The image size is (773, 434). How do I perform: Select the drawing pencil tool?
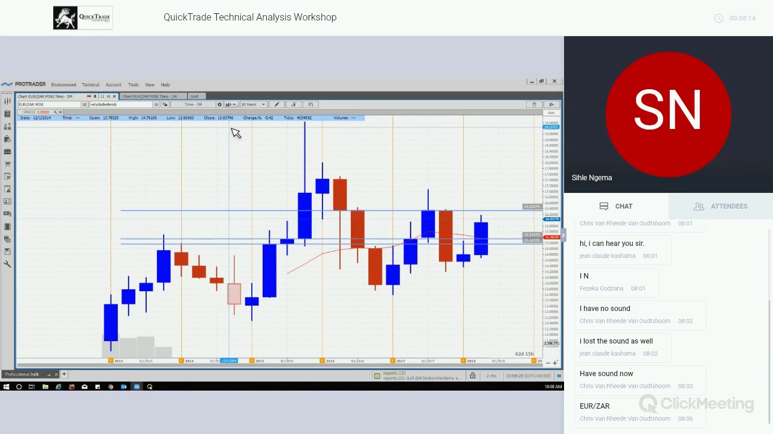(277, 104)
